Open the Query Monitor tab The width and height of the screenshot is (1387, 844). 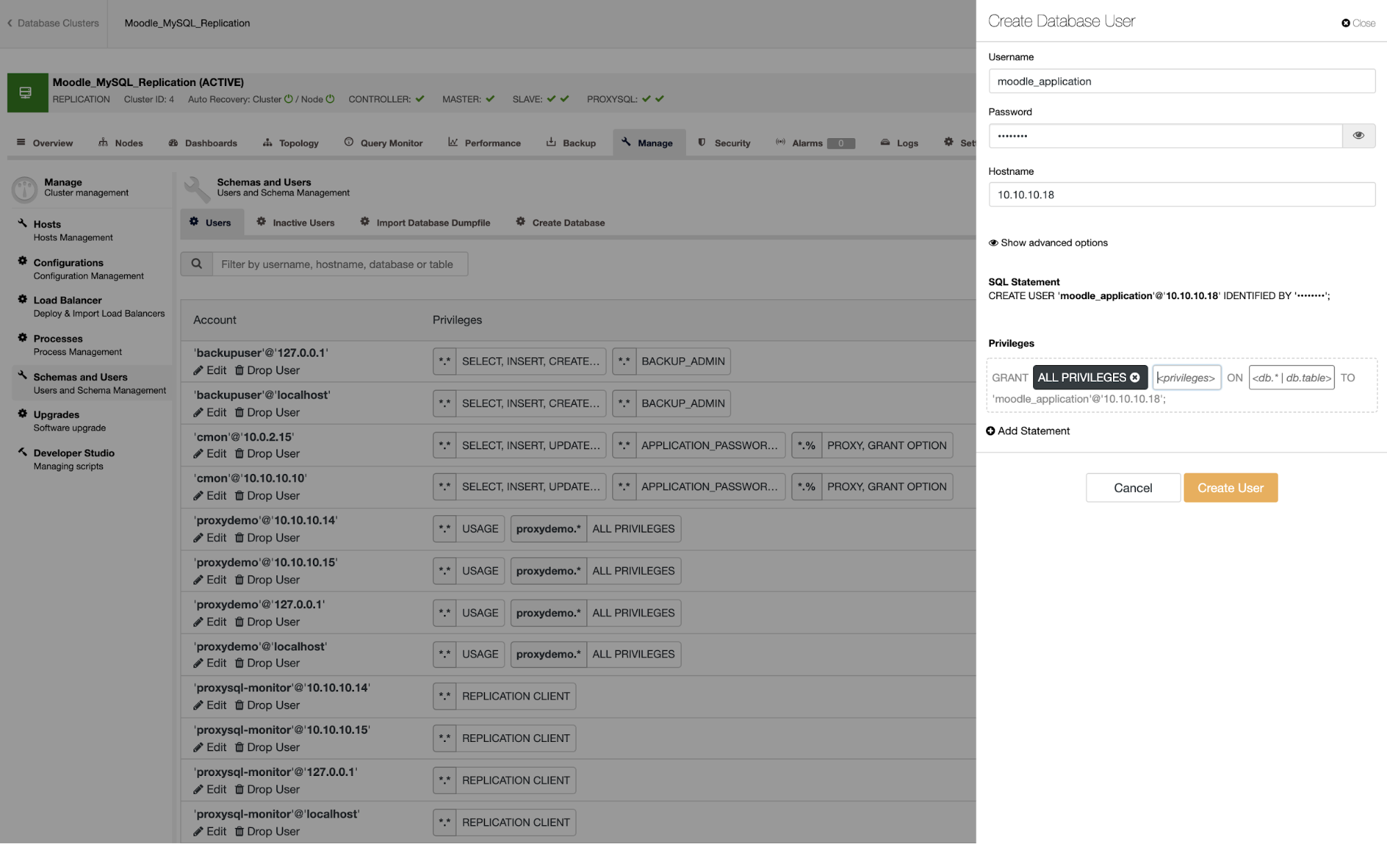click(x=383, y=143)
